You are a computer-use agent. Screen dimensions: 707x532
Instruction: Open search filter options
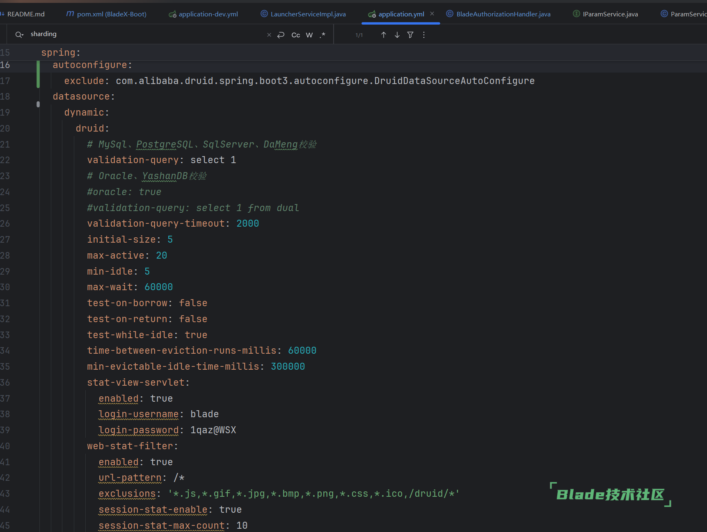click(410, 35)
